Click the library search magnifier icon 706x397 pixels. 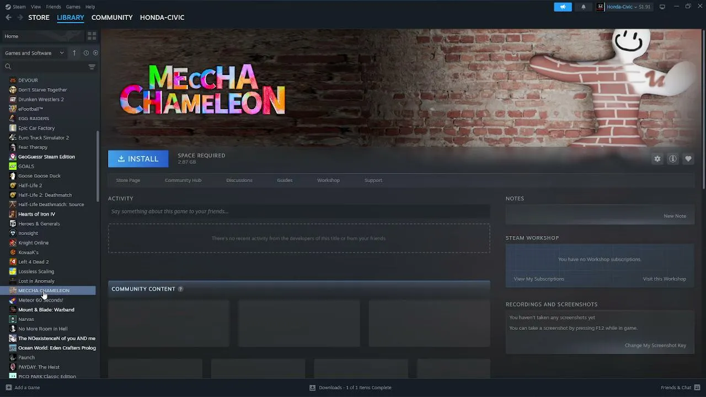(x=8, y=67)
